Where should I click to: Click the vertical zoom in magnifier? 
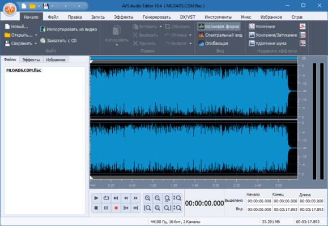[x=177, y=198]
